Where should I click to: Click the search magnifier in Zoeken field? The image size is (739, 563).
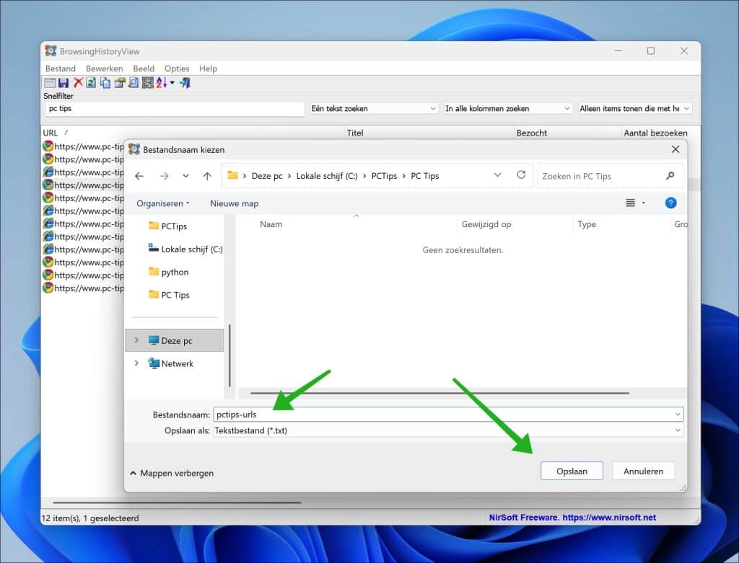click(670, 176)
